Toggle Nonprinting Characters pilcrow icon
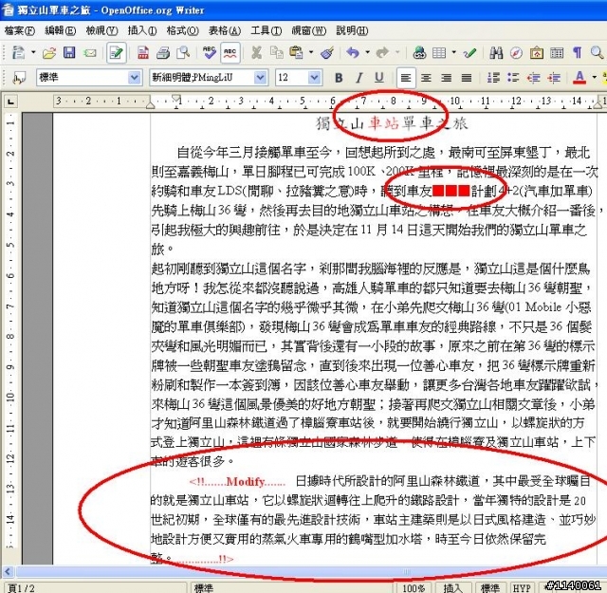 click(x=578, y=52)
